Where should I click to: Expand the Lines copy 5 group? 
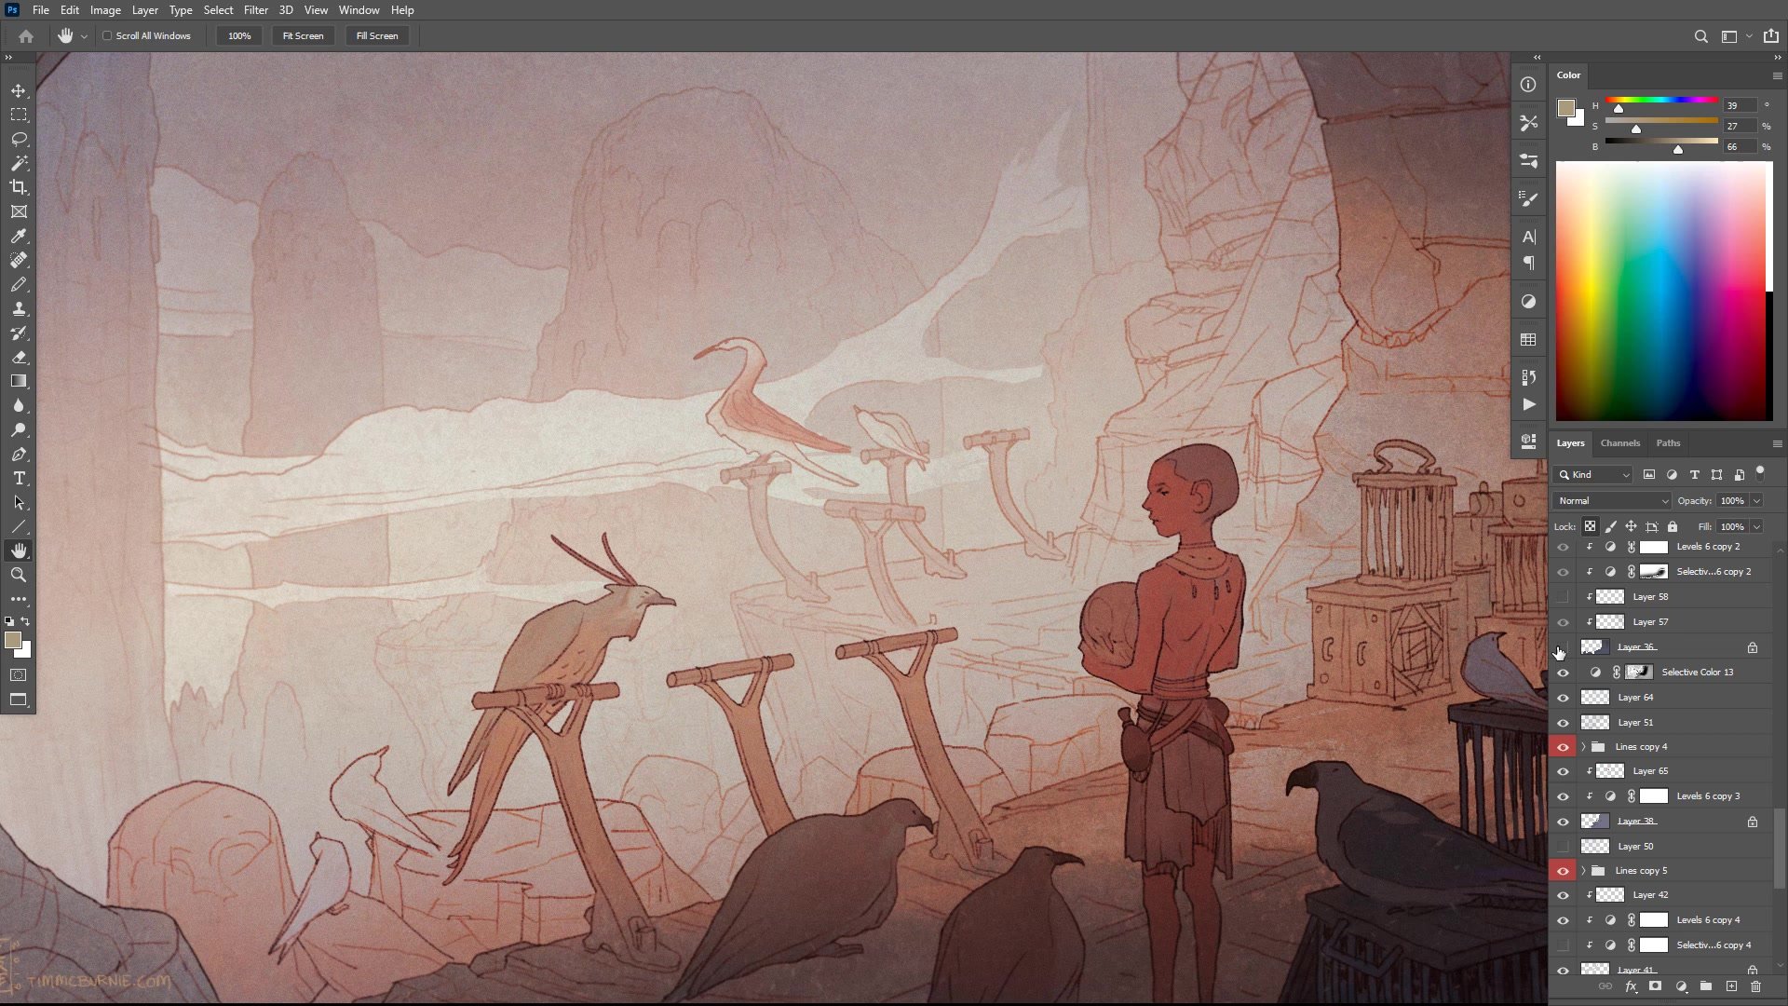(x=1582, y=870)
